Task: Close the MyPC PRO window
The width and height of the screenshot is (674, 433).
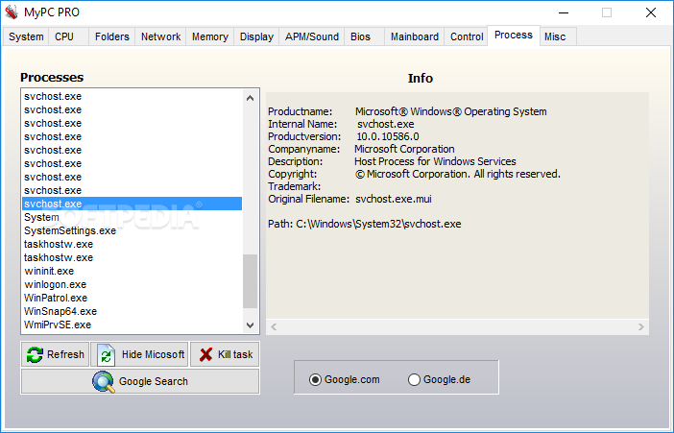Action: pos(651,12)
